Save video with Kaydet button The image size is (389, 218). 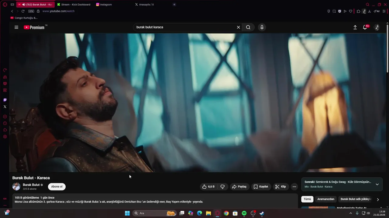261,187
